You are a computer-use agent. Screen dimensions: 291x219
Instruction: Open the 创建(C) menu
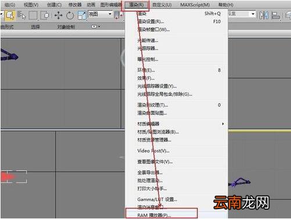[54, 5]
